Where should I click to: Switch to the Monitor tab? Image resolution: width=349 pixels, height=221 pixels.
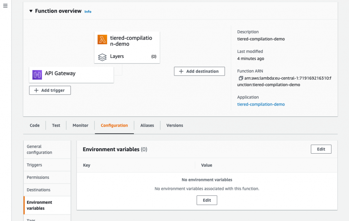[x=80, y=125]
